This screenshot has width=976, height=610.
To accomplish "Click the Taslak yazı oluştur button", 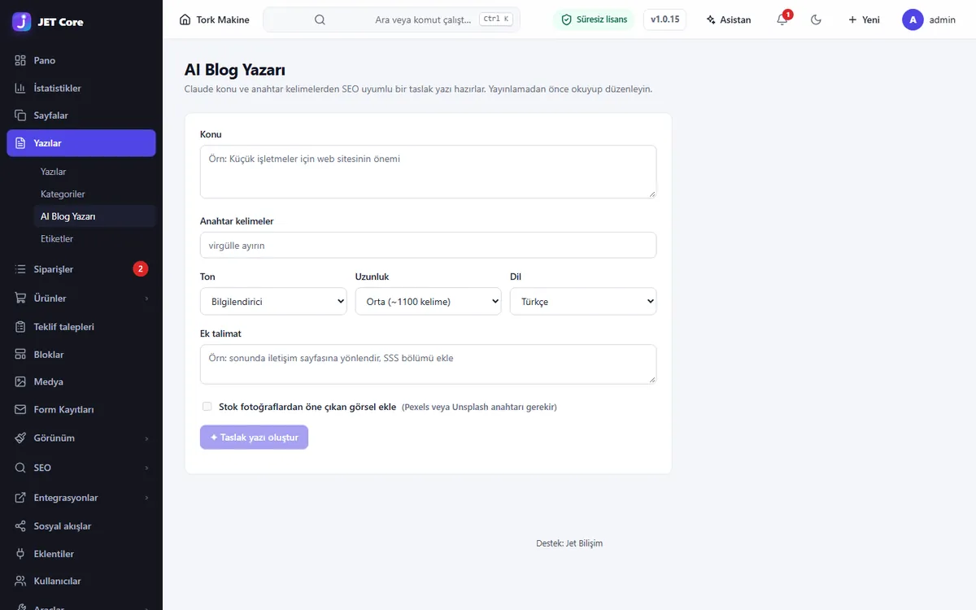I will (x=254, y=438).
